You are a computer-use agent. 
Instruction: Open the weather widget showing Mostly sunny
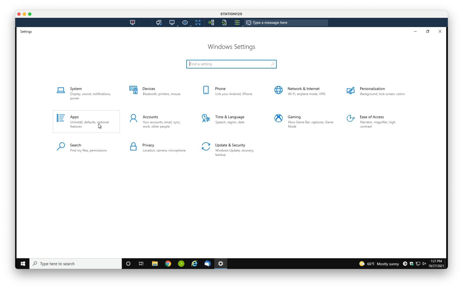(x=379, y=264)
